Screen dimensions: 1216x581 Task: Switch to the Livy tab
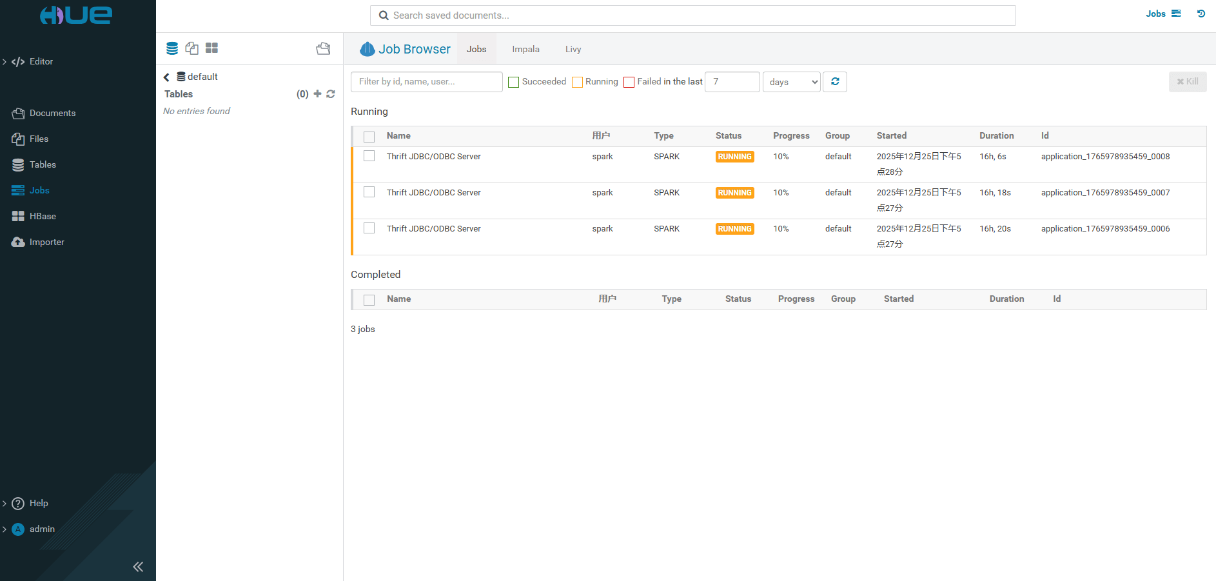[x=573, y=50]
